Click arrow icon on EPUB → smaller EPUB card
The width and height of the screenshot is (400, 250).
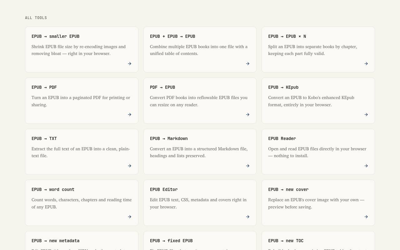click(x=129, y=63)
